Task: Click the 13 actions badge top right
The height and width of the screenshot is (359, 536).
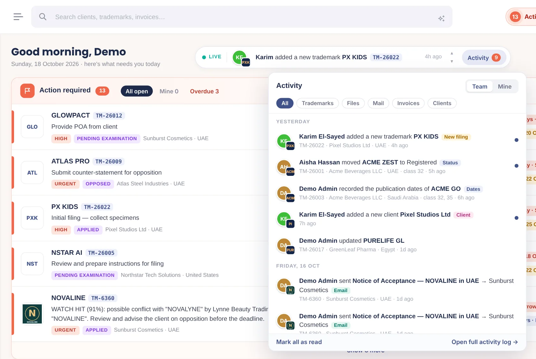Action: [x=515, y=17]
